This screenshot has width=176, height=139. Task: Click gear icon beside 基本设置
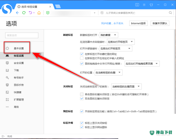(7, 48)
